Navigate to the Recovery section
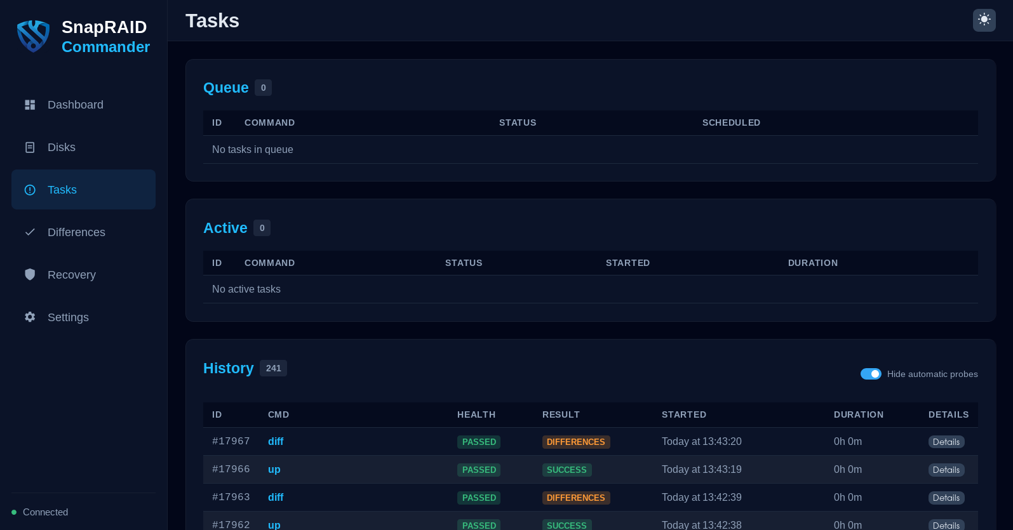1013x530 pixels. [71, 275]
